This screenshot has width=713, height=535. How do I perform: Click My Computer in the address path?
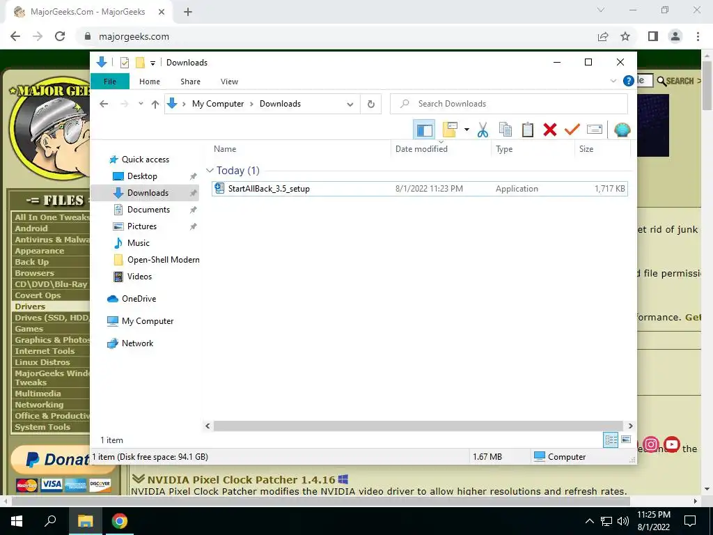(218, 104)
